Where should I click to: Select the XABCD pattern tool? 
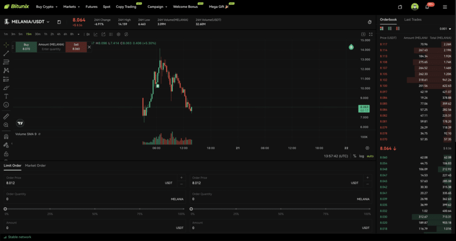[6, 71]
